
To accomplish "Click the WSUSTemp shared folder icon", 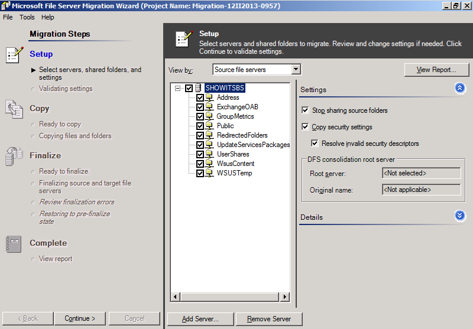I will tap(209, 173).
